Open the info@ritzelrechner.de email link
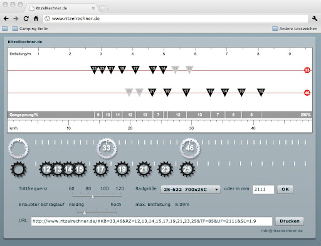Screen dimensions: 321x246 pos(282,231)
